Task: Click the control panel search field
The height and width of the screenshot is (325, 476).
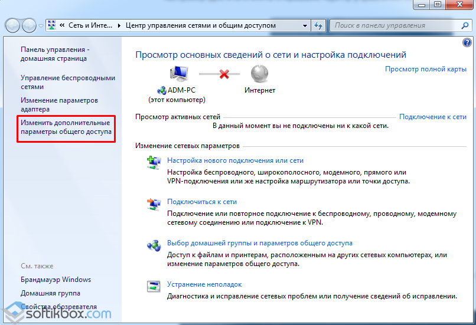Action: pos(396,25)
